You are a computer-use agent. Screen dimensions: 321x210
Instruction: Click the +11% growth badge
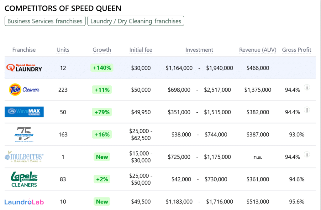[102, 90]
